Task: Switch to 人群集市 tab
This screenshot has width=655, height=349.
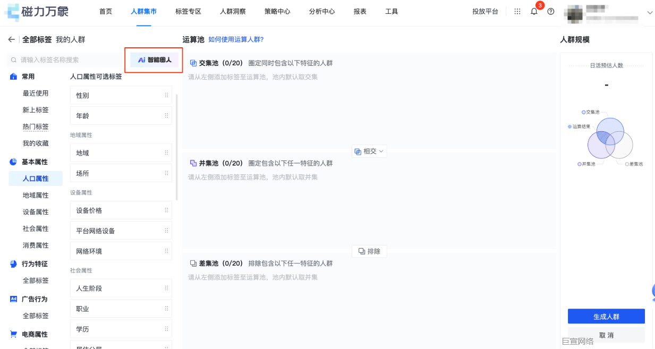Action: (143, 12)
